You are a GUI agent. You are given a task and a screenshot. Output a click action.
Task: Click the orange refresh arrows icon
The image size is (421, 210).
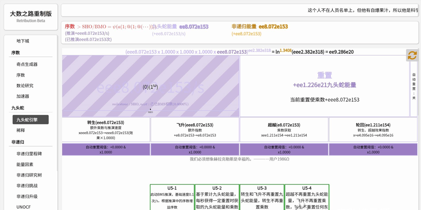click(412, 55)
